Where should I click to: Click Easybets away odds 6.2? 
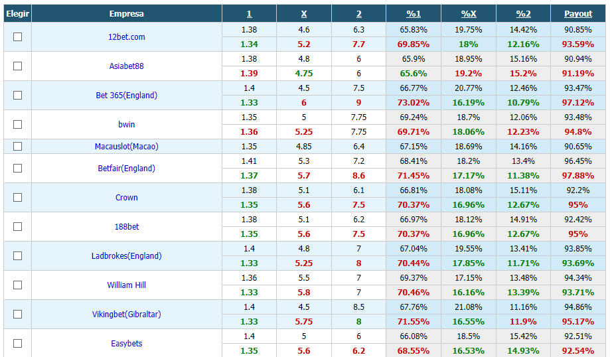click(x=358, y=351)
